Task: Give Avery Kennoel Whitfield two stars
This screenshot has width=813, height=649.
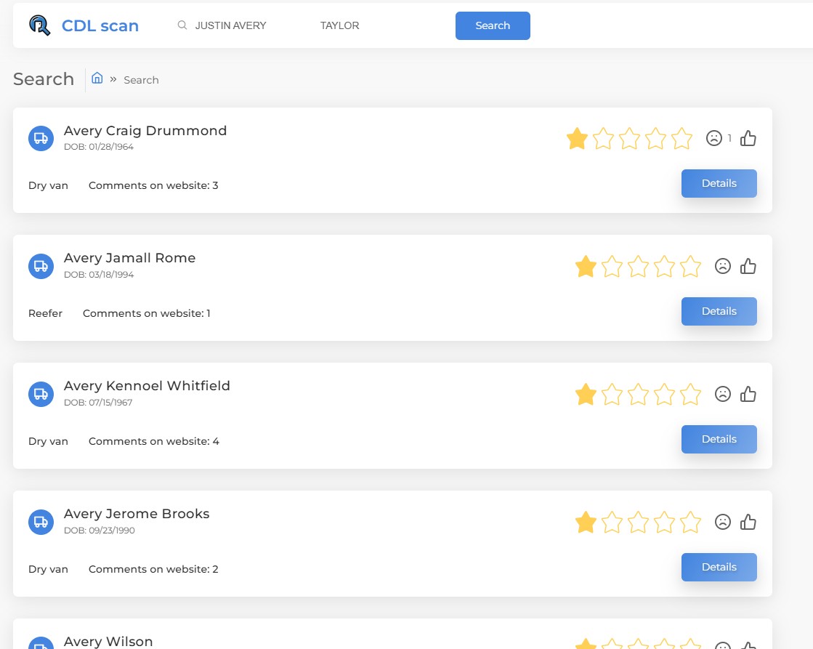Action: (x=612, y=395)
